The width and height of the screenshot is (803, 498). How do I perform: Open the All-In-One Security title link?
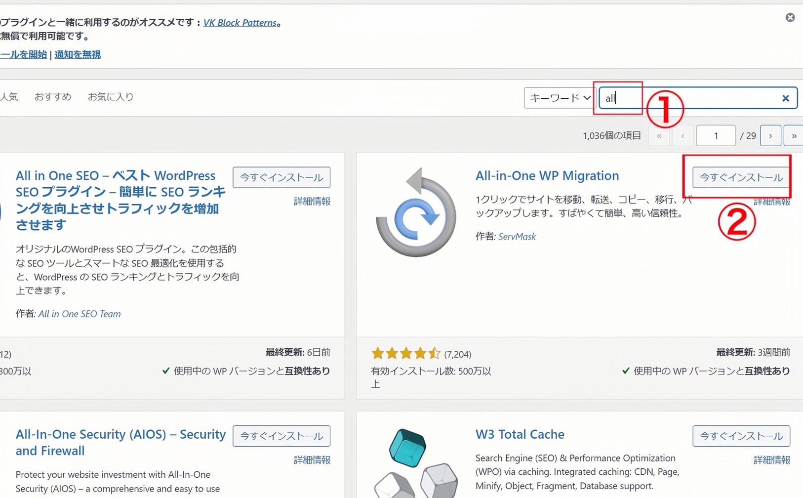tap(120, 442)
